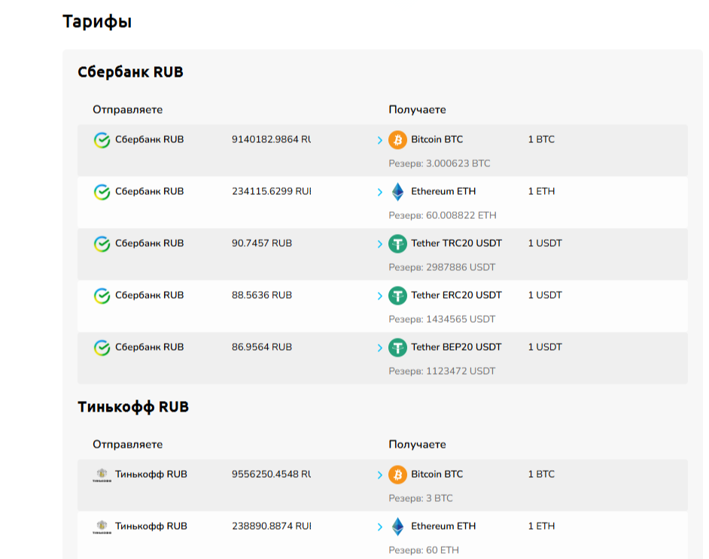
Task: Click Сбербанк RUB label in 86.9564 row
Action: click(149, 347)
